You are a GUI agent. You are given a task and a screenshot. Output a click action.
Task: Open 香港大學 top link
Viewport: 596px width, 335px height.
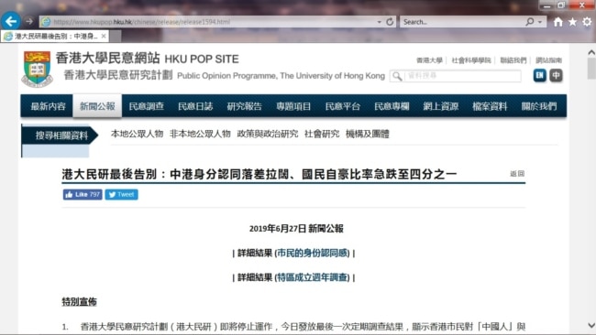(x=429, y=60)
